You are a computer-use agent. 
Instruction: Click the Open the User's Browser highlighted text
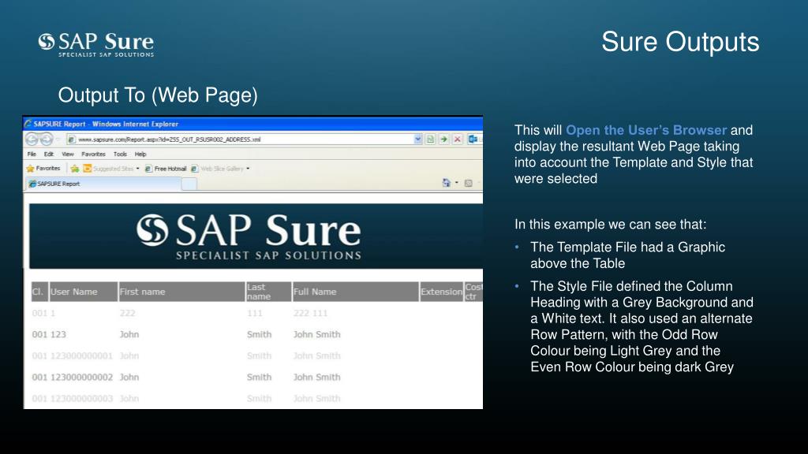click(646, 130)
